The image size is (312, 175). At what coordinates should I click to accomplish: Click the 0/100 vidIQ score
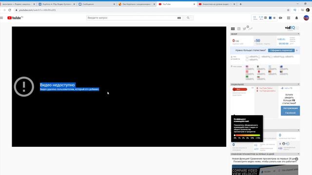pos(235,41)
